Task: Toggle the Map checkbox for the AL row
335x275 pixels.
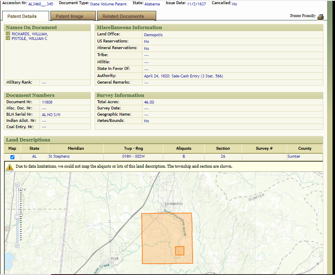Action: tap(12, 157)
